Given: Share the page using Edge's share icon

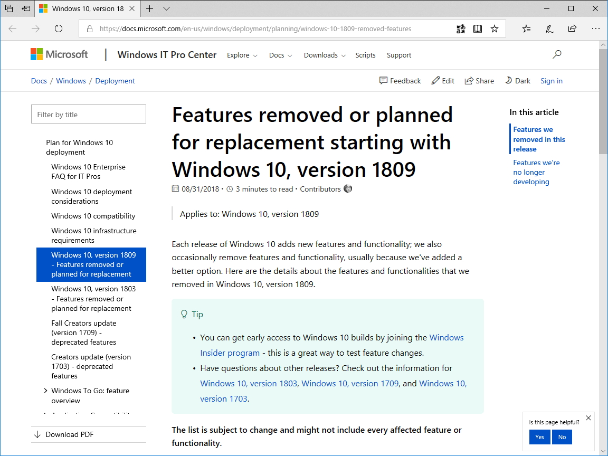Looking at the screenshot, I should [572, 29].
